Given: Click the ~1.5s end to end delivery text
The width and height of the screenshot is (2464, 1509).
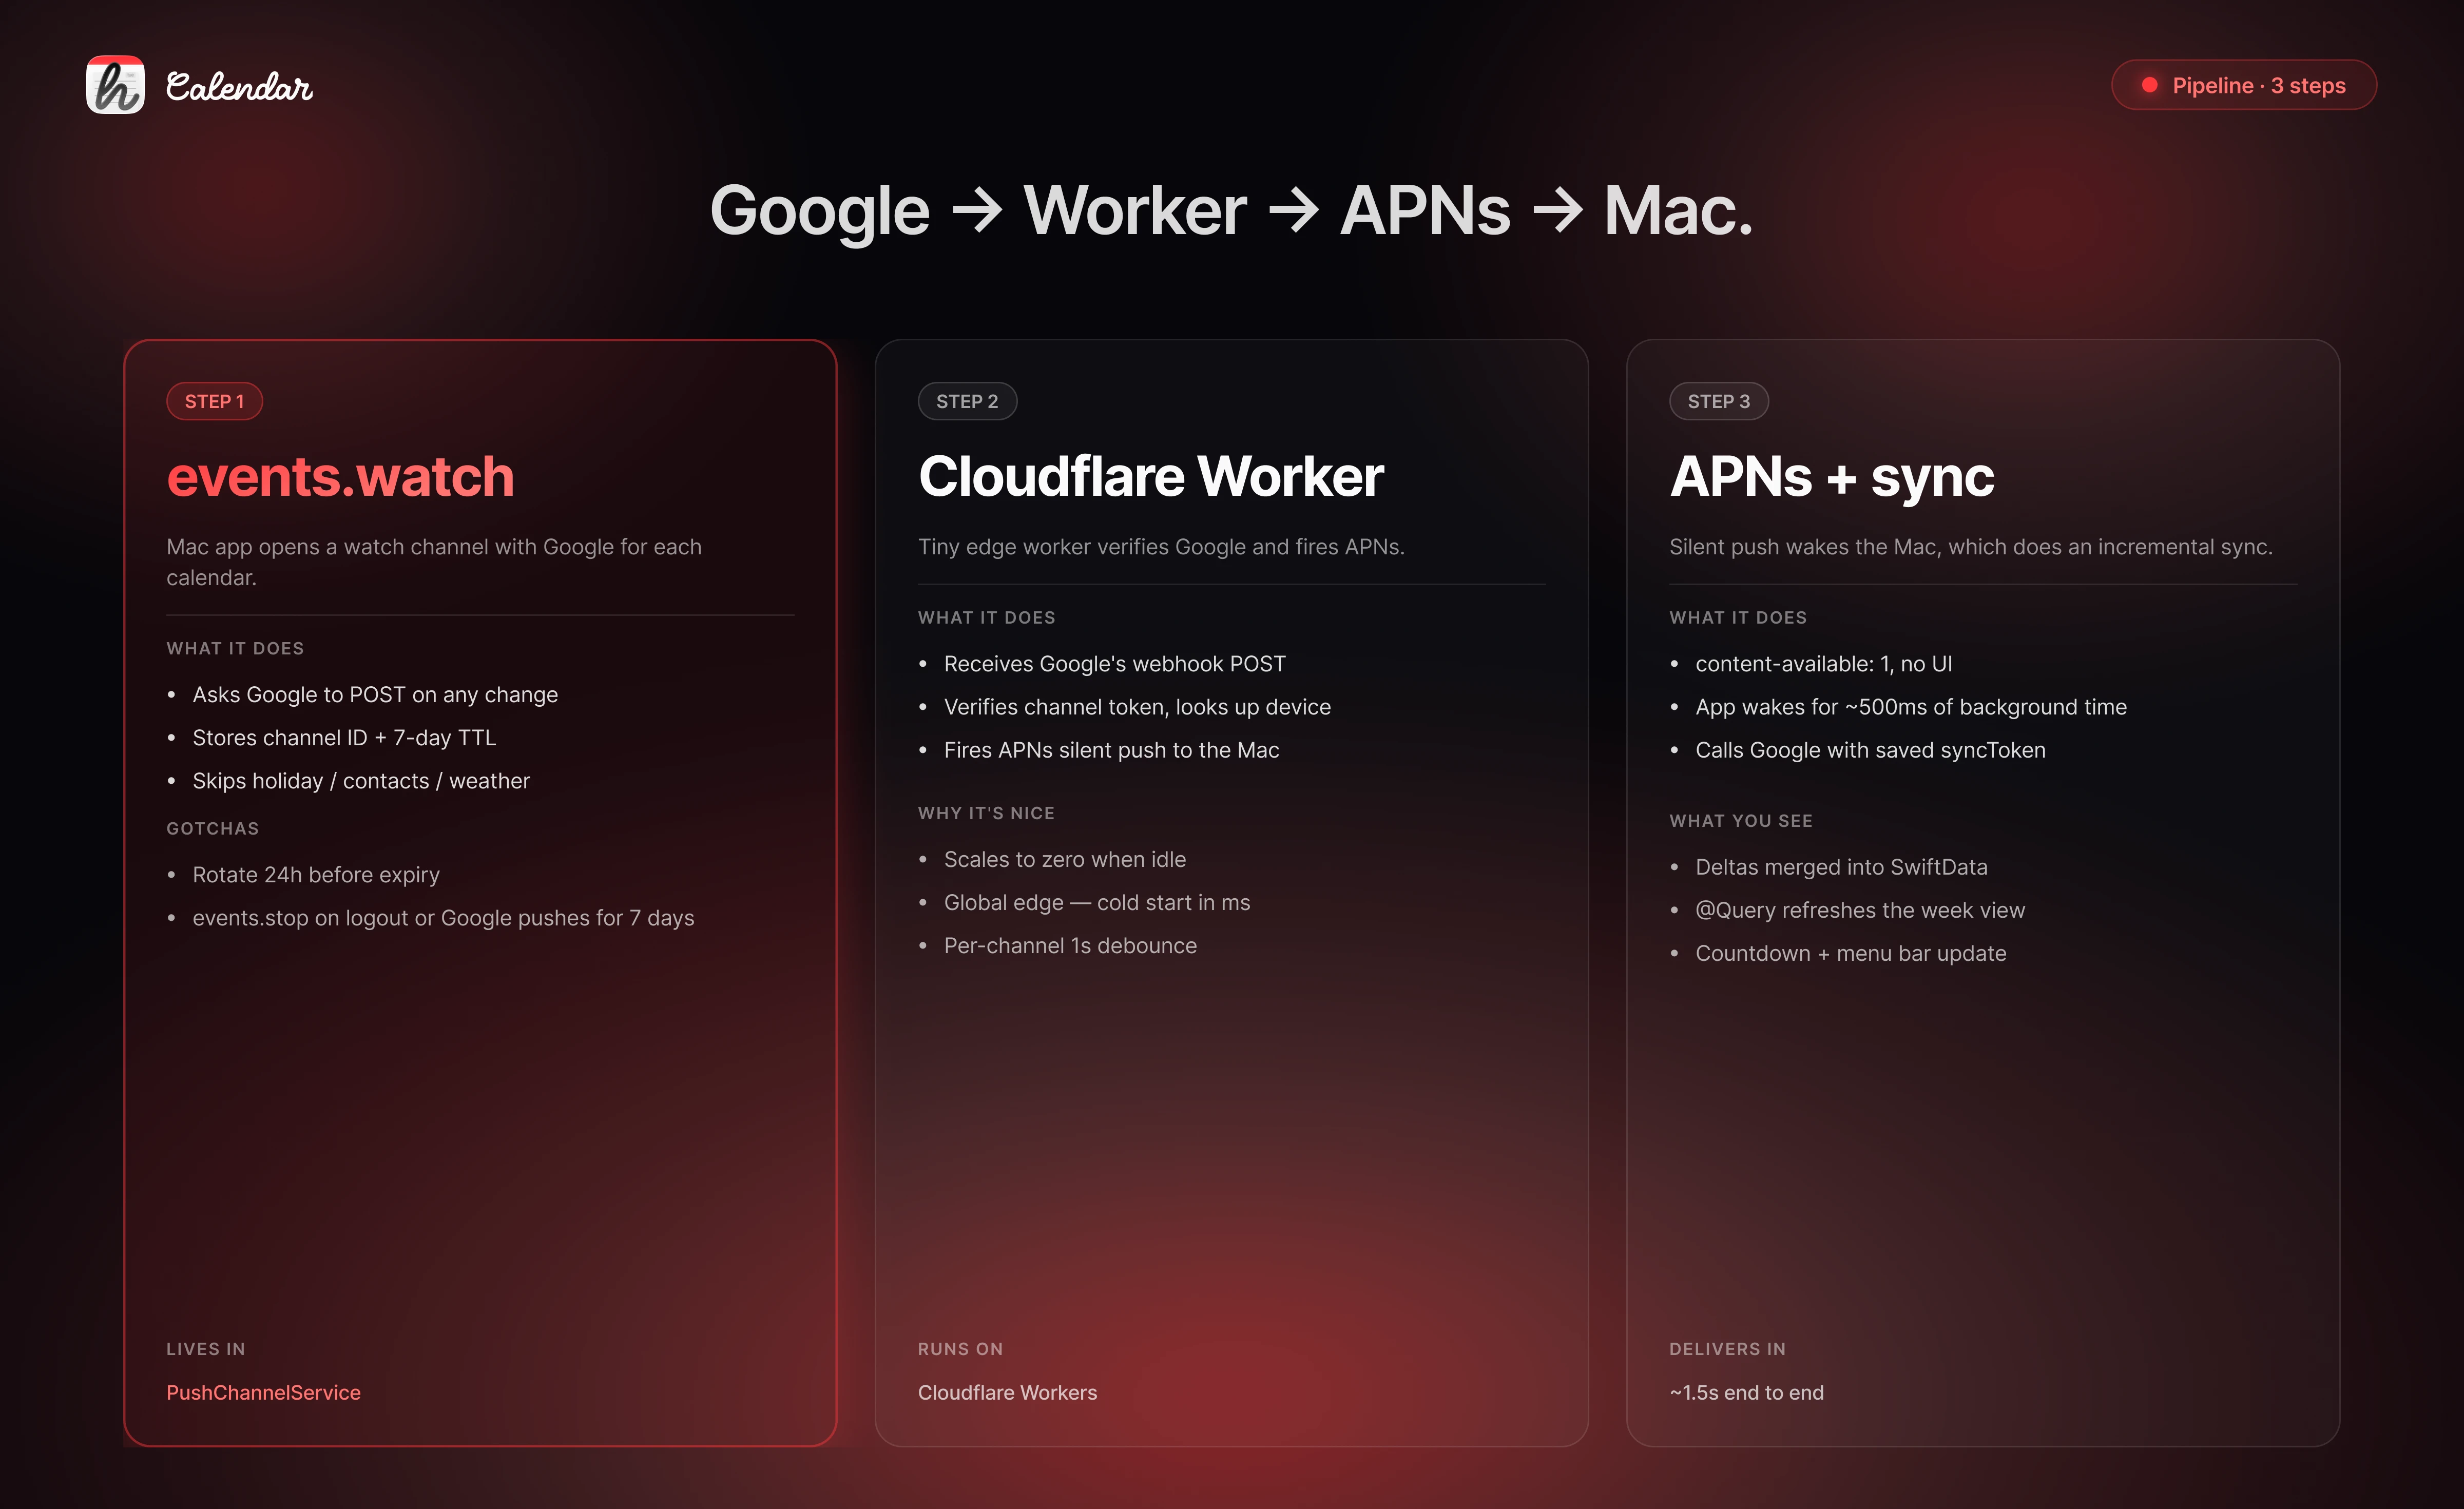Looking at the screenshot, I should pyautogui.click(x=1746, y=1392).
